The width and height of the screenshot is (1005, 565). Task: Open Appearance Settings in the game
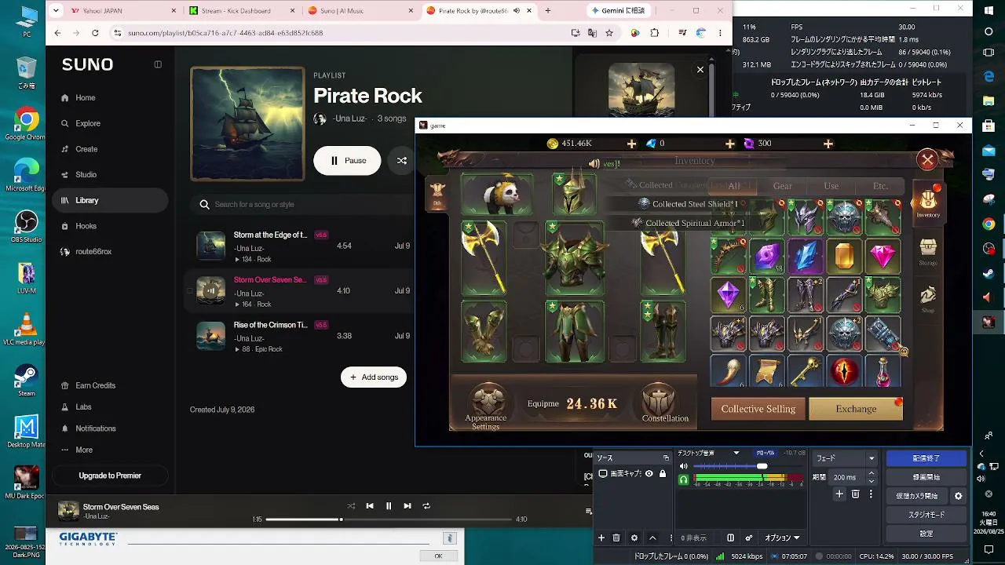coord(486,406)
